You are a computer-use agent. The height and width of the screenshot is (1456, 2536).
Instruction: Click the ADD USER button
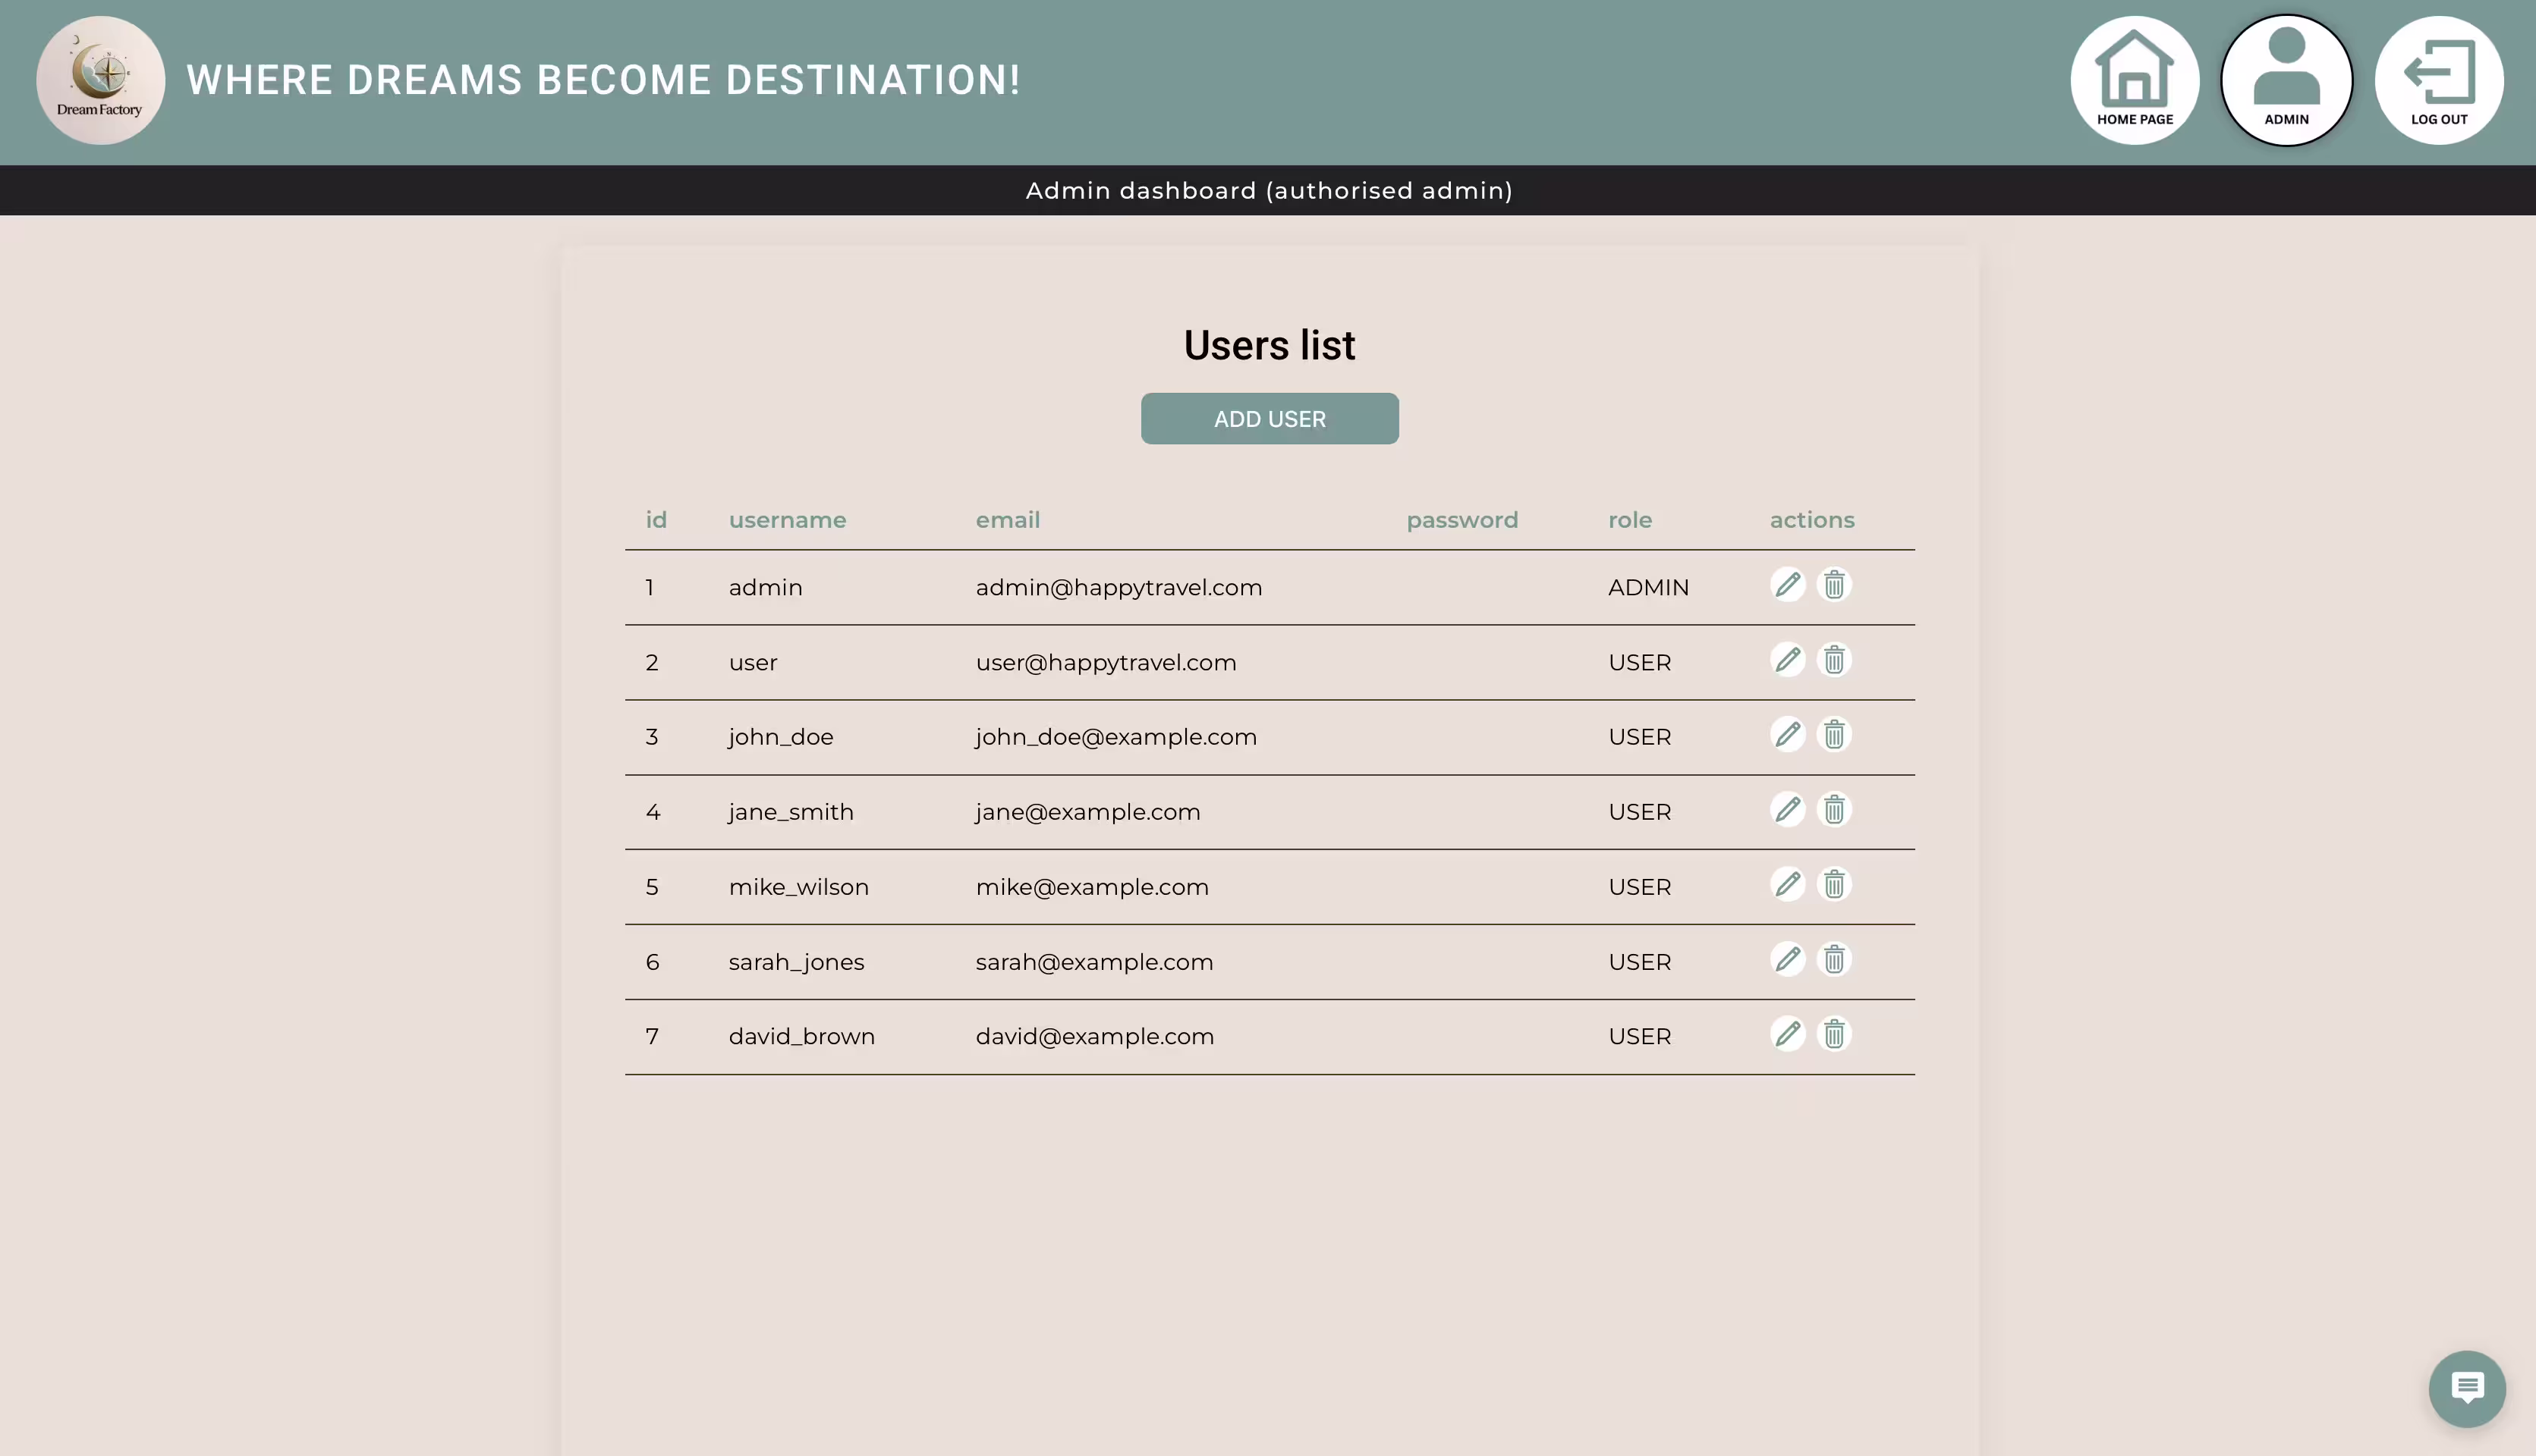point(1270,419)
